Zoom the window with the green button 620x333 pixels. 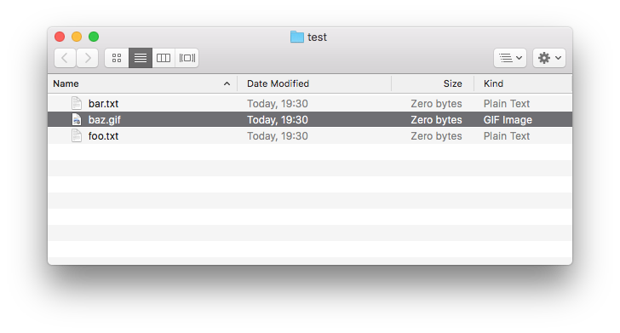click(94, 37)
